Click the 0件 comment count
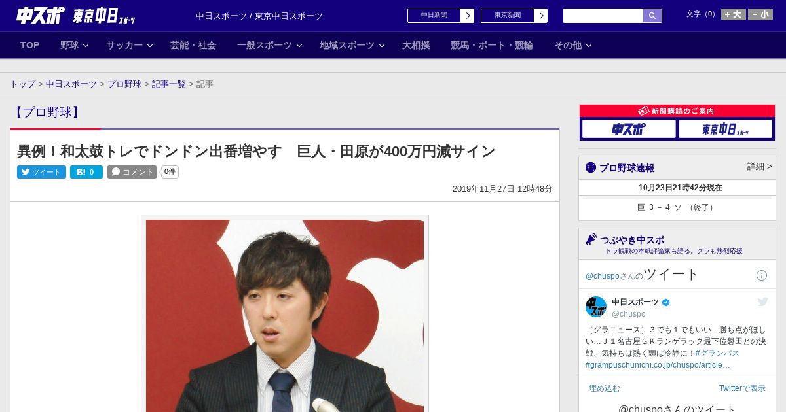786x412 pixels. (x=170, y=172)
